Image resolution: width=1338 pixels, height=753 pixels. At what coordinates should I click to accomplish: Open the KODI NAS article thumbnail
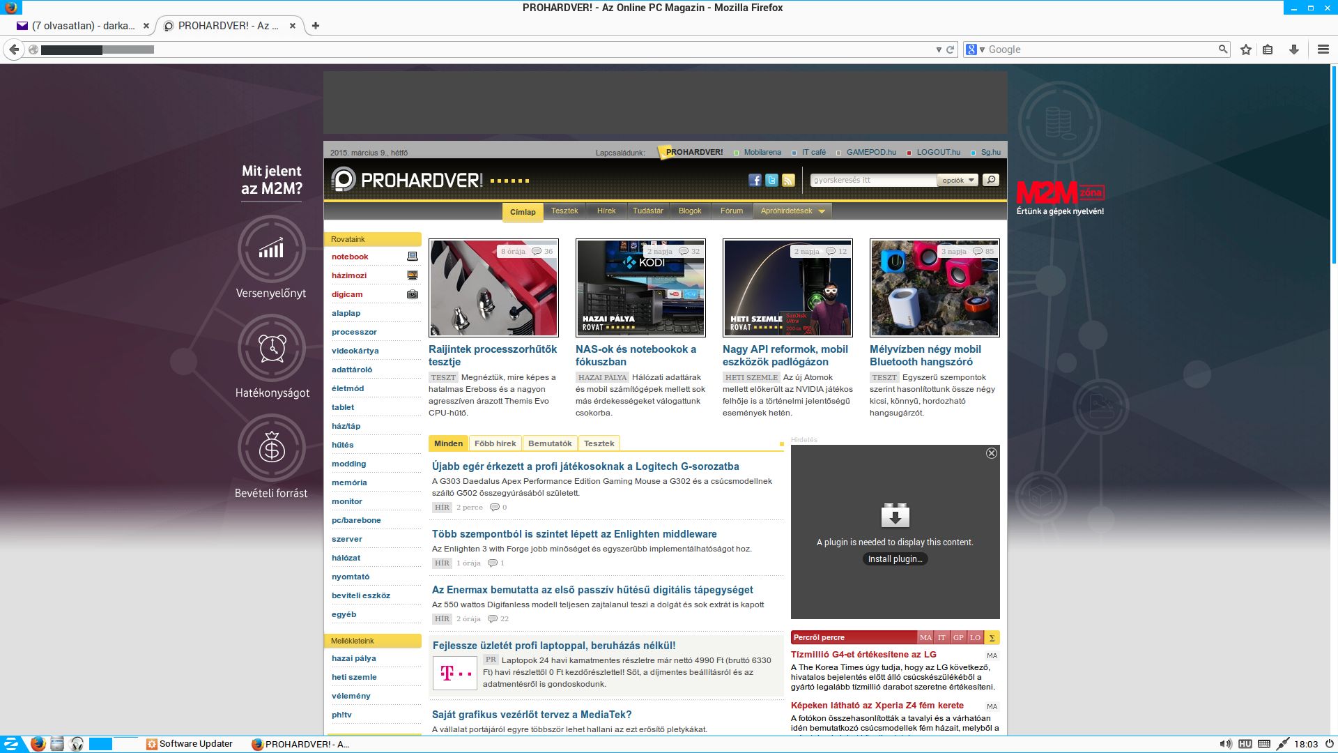(x=640, y=288)
